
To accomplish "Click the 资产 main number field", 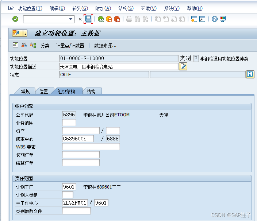I will point(81,131).
